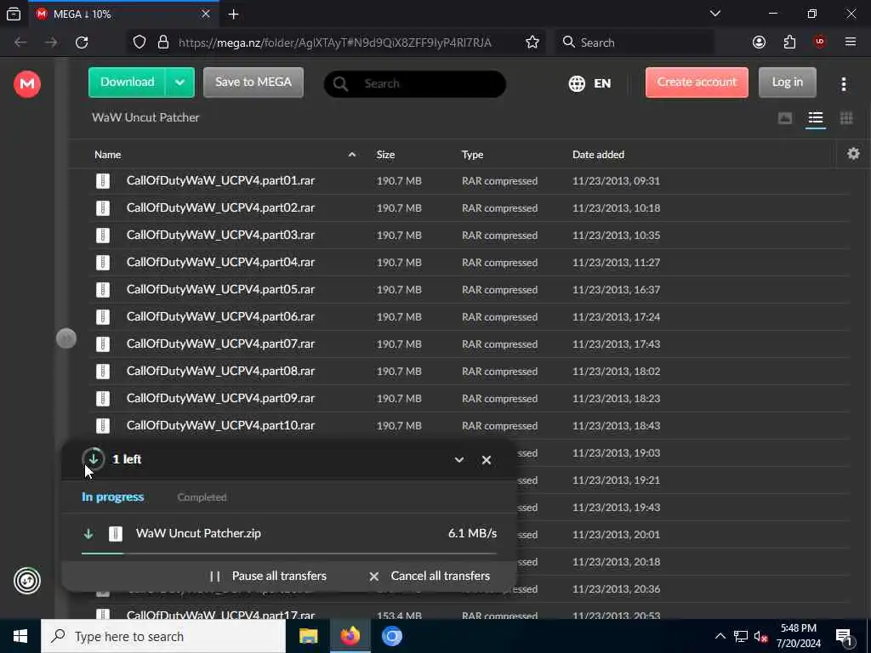Screen dimensions: 871x653
Task: Click archive icon of part05.rar row
Action: pos(103,290)
